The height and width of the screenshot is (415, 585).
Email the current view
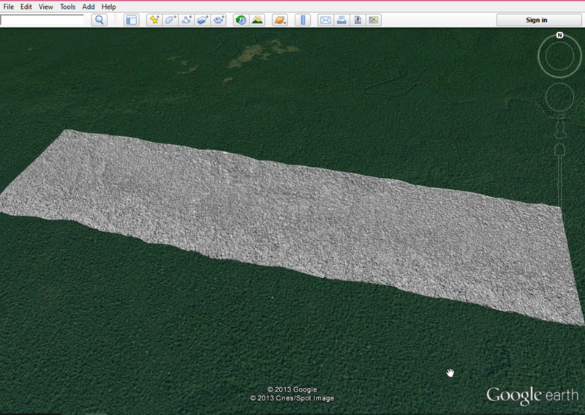click(325, 20)
